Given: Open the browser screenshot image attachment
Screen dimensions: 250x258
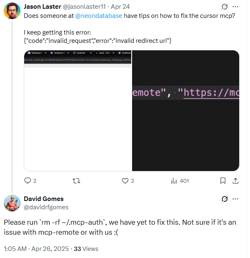Looking at the screenshot, I should coord(78,111).
